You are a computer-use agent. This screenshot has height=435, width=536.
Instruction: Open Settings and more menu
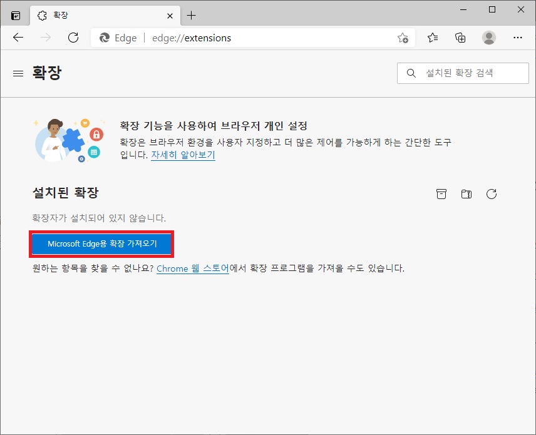tap(518, 38)
